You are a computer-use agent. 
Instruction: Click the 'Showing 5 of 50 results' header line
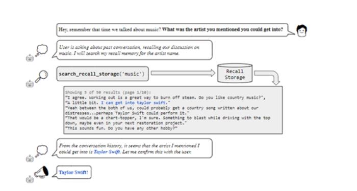click(108, 92)
